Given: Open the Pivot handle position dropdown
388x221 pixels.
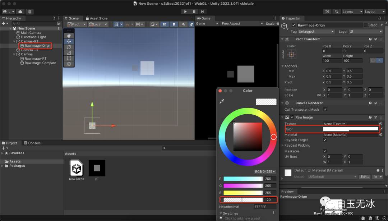Looking at the screenshot, I should [77, 24].
